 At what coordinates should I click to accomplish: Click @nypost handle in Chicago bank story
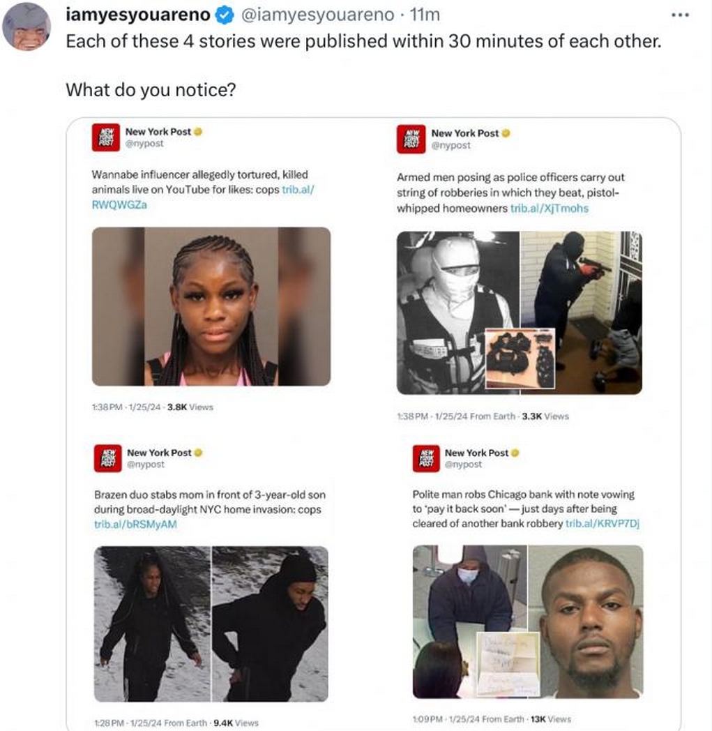pos(463,465)
